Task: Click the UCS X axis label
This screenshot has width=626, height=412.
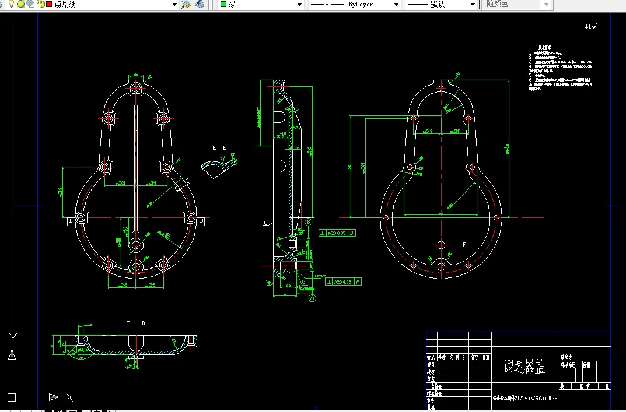Action: [x=69, y=397]
